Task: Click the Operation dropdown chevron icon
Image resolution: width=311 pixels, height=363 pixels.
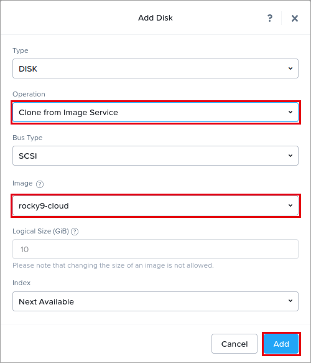Action: [290, 112]
